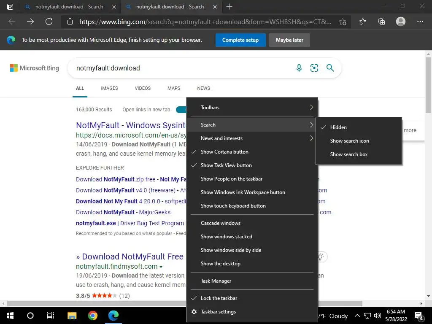Open the Collections icon in Edge toolbar
This screenshot has width=432, height=324.
pos(381,22)
